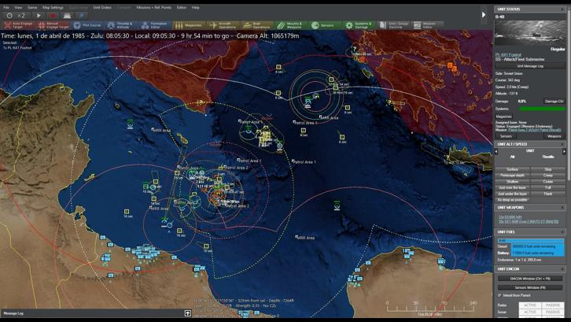Start the simulation with the play button
571x322 pixels.
tap(39, 16)
